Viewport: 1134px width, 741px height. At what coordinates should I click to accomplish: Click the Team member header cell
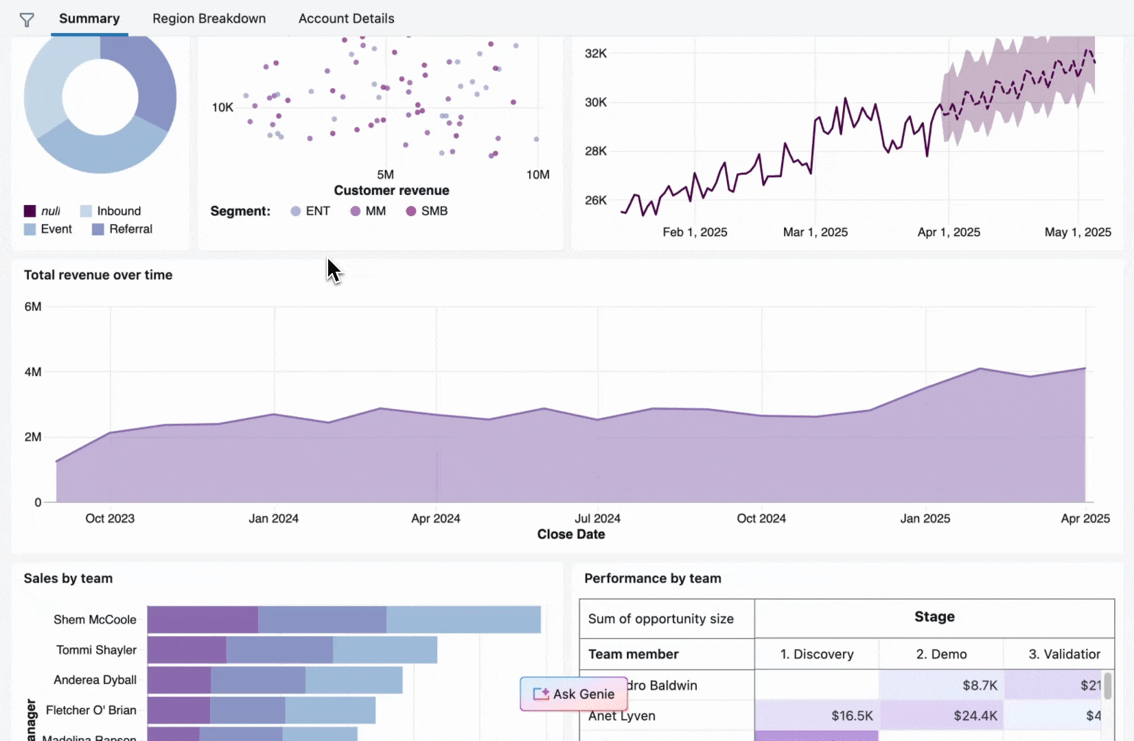coord(633,655)
